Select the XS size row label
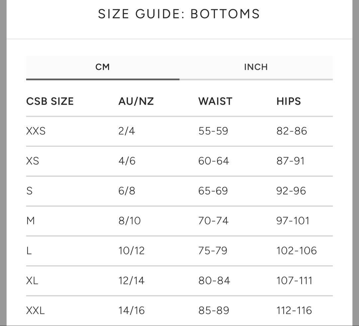The width and height of the screenshot is (359, 326). (x=33, y=161)
